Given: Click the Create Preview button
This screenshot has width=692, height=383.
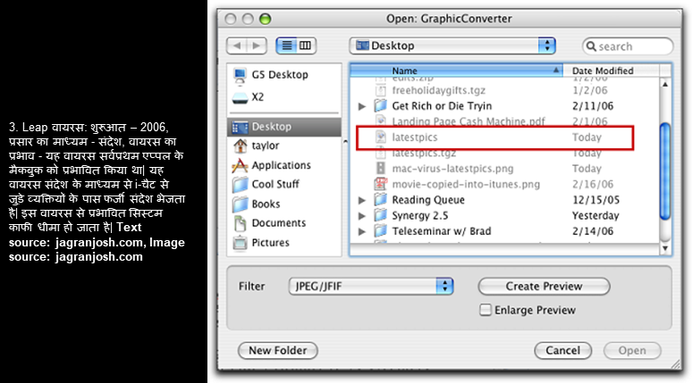Looking at the screenshot, I should (x=543, y=287).
